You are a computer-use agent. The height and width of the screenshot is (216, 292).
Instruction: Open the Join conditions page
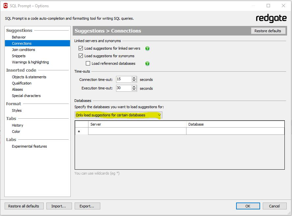click(23, 50)
